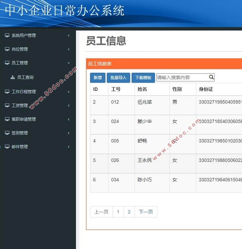Collapse the 员工管理 menu chevron
Image resolution: width=242 pixels, height=249 pixels.
(69, 63)
